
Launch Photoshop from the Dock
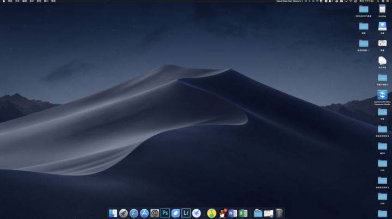pyautogui.click(x=165, y=213)
